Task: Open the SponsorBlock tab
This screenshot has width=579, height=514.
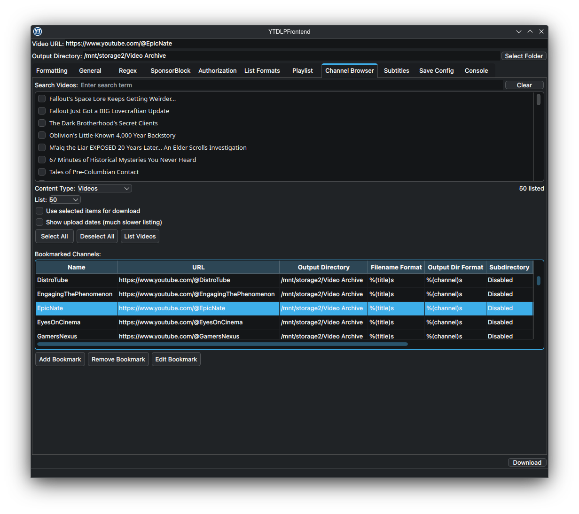Action: (171, 70)
